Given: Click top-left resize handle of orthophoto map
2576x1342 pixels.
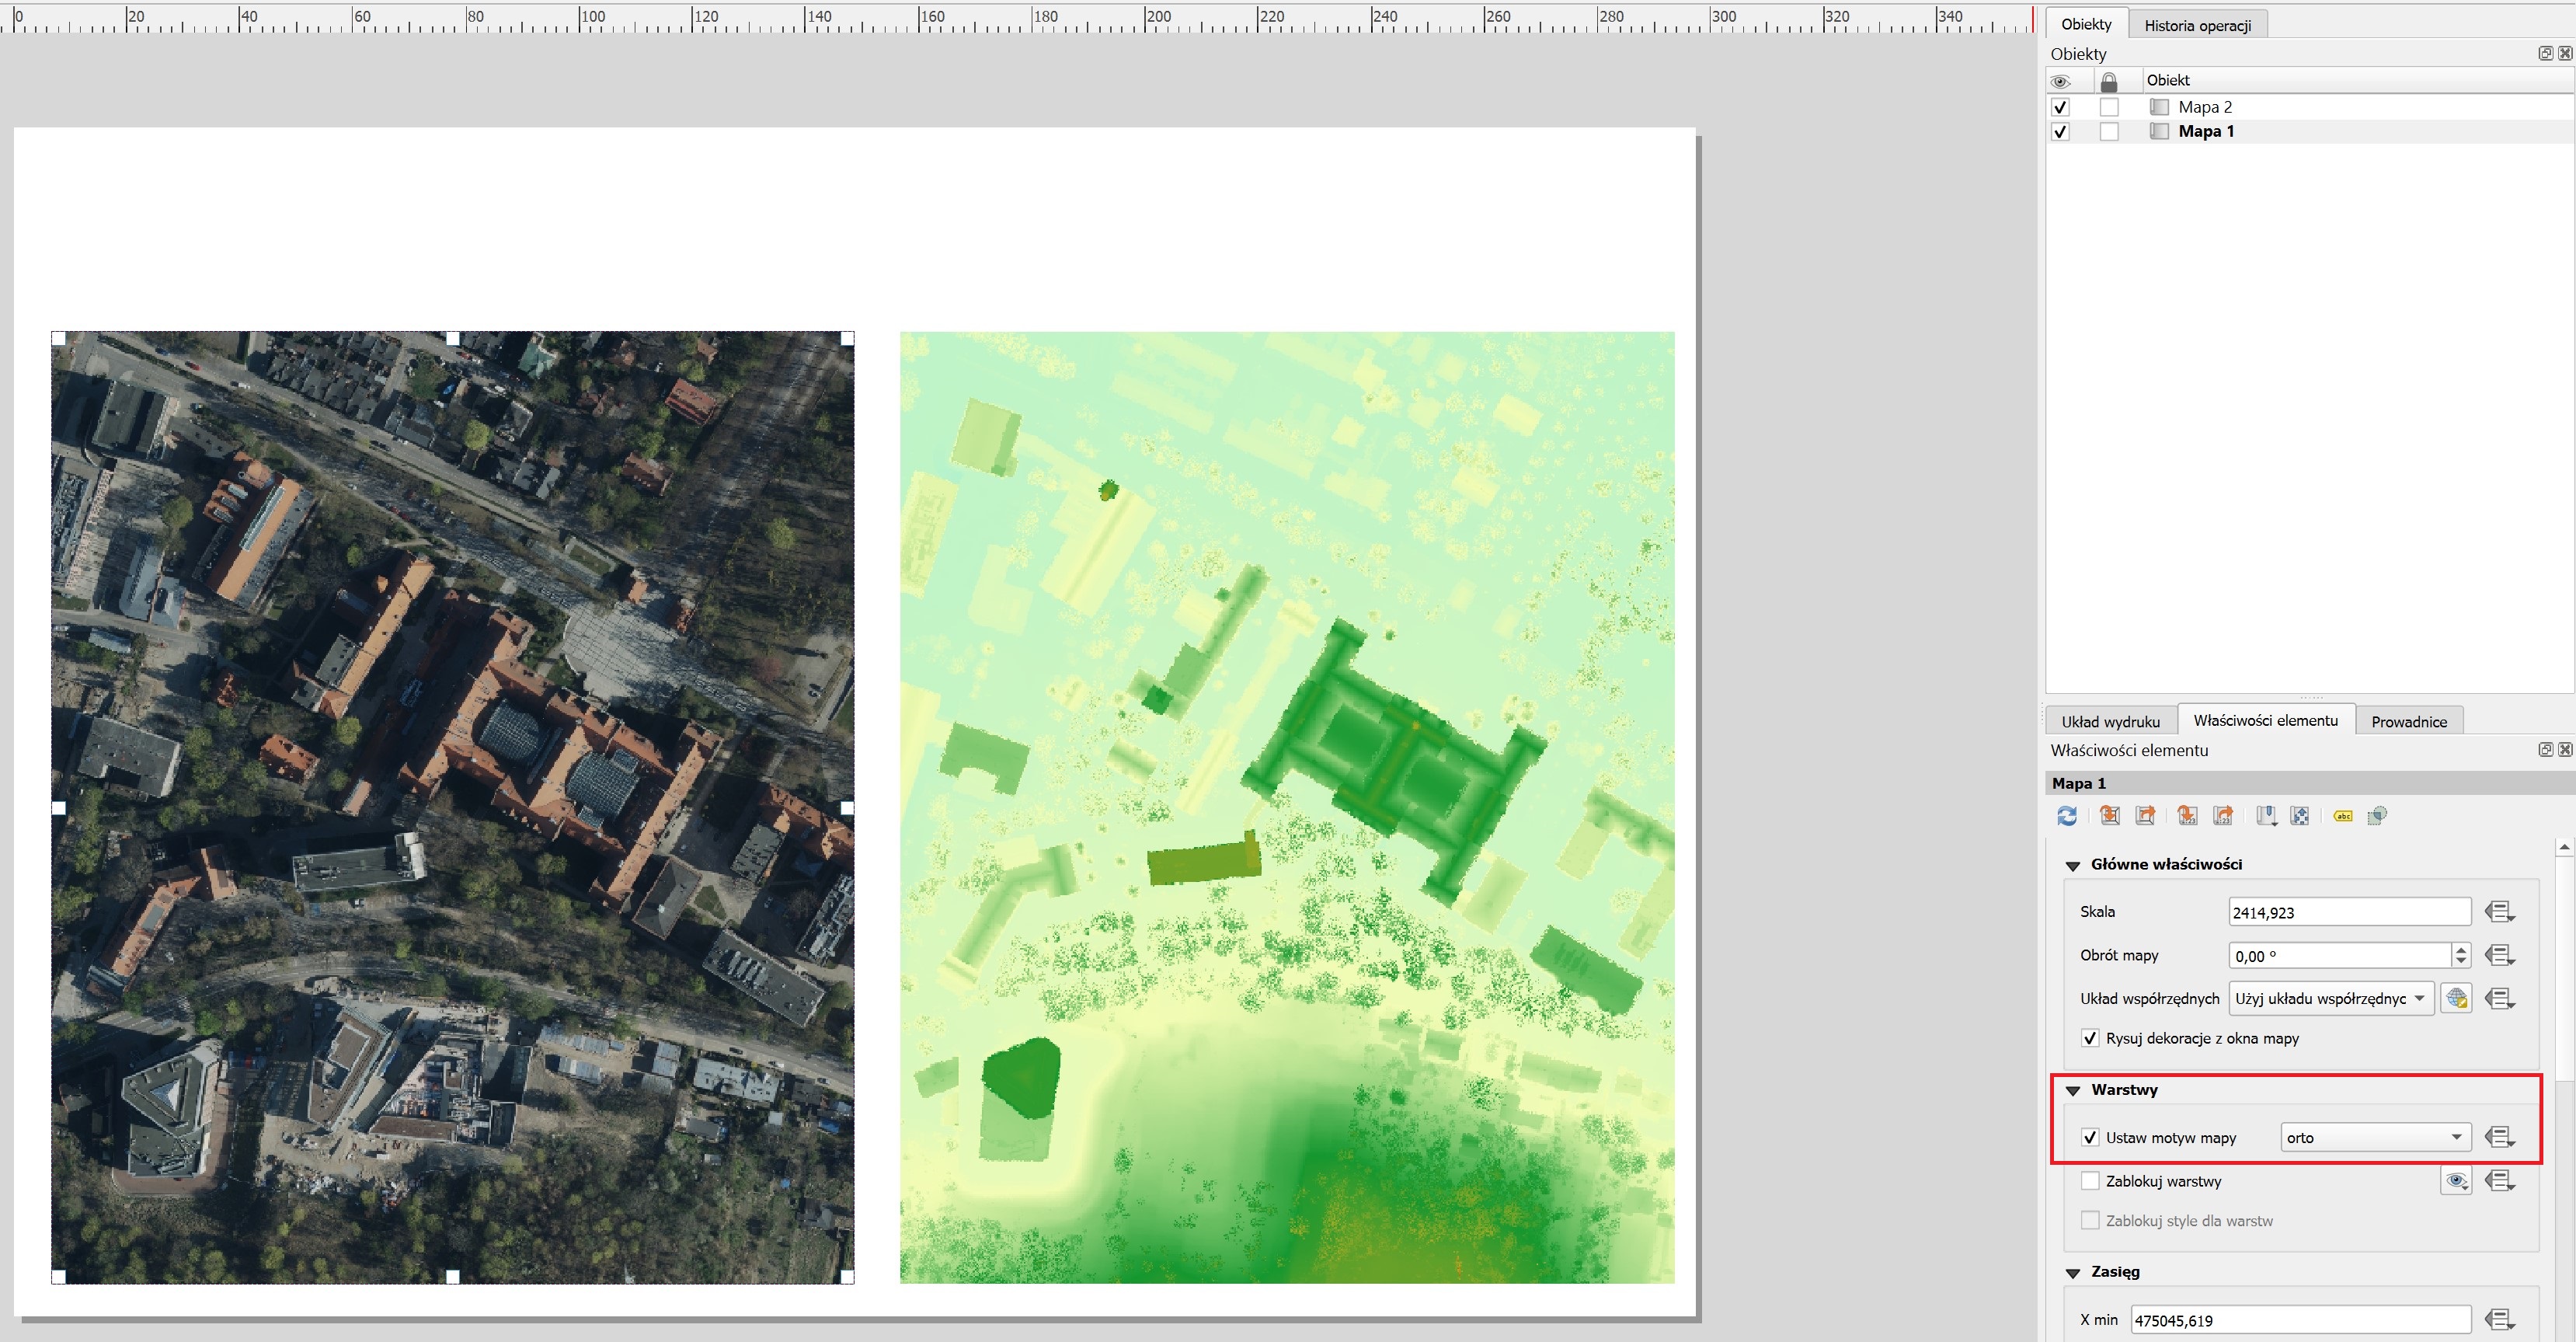Looking at the screenshot, I should click(x=58, y=339).
